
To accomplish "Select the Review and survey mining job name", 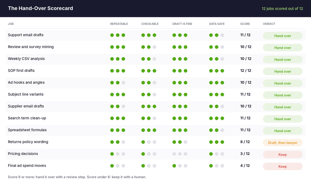I will point(31,47).
